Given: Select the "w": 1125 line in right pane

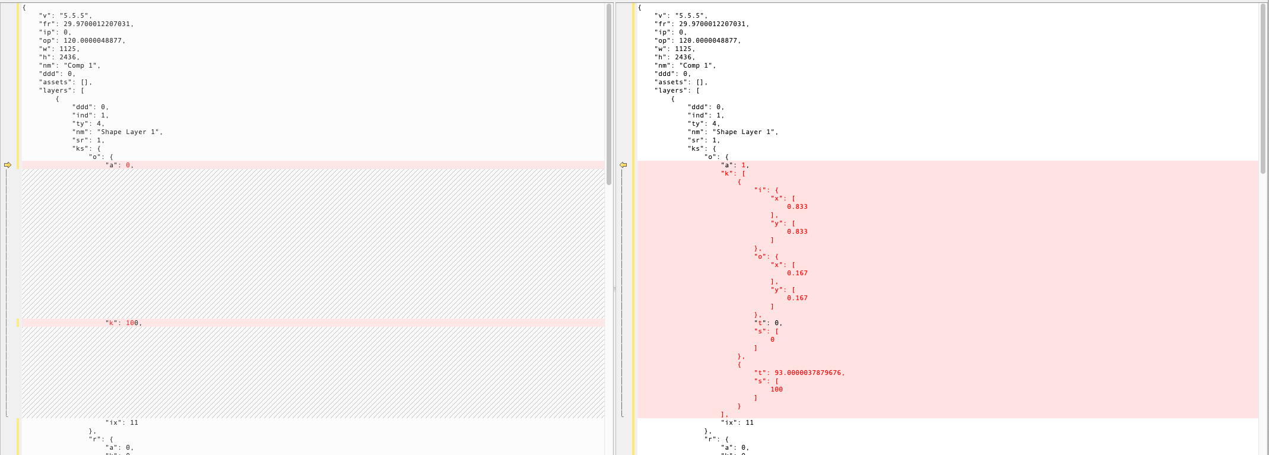Looking at the screenshot, I should coord(675,49).
